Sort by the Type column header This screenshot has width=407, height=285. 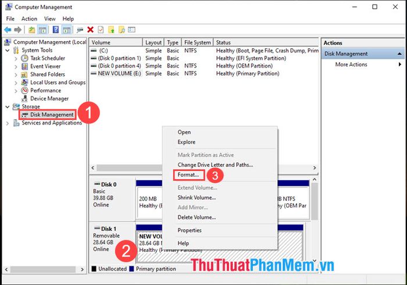pos(173,42)
